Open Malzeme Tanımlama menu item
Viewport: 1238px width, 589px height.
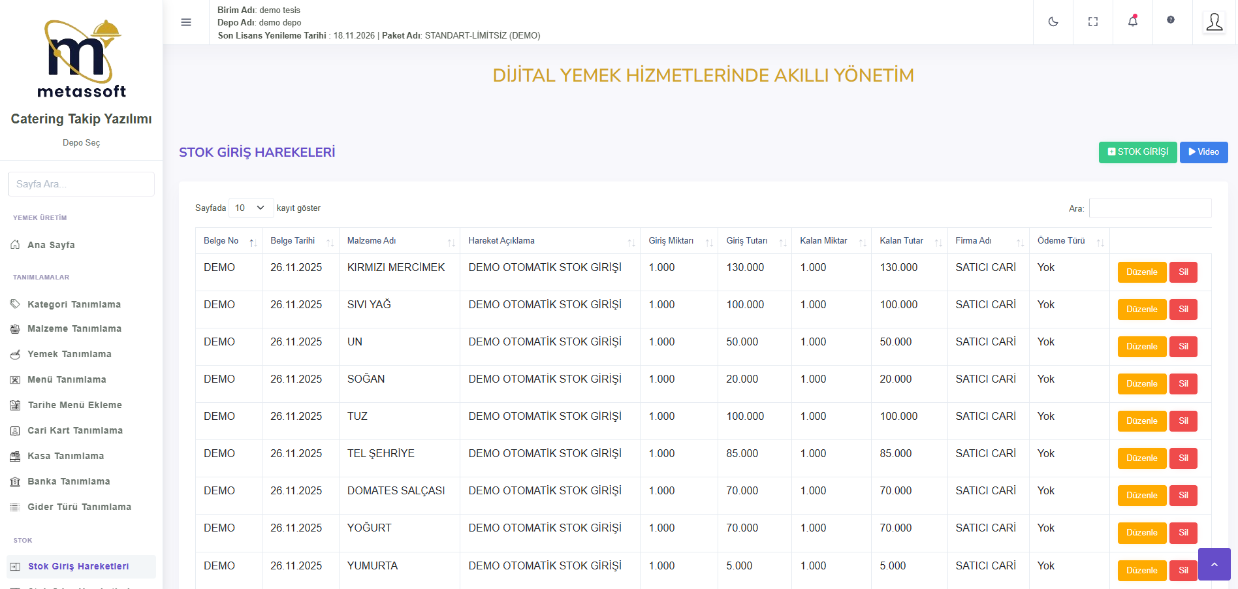pyautogui.click(x=74, y=328)
